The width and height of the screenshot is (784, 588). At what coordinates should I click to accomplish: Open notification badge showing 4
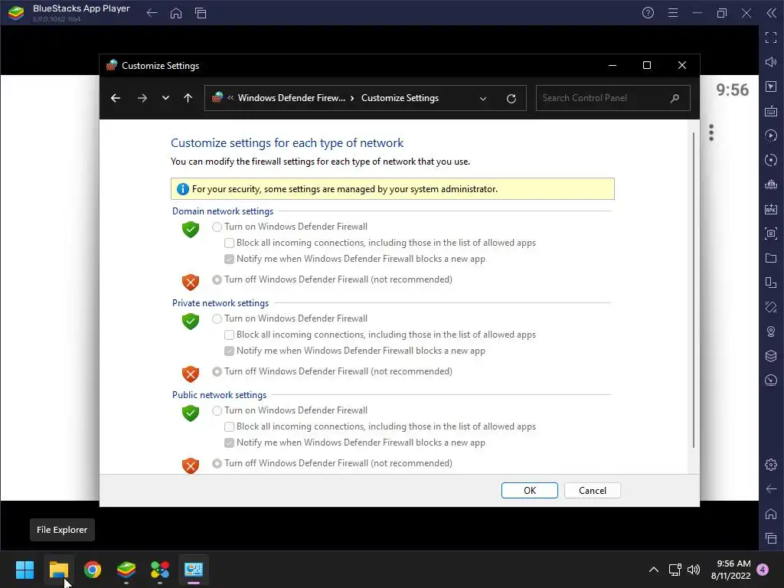point(763,570)
